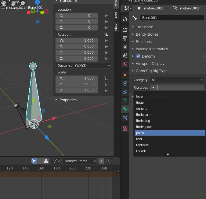This screenshot has width=206, height=199.
Task: Expand the Properties panel in sidebar
Action: pos(68,100)
